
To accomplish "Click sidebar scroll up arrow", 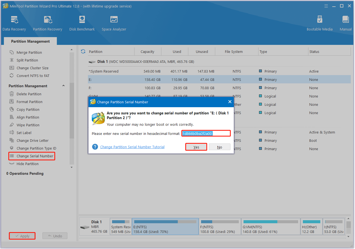I will pos(72,50).
